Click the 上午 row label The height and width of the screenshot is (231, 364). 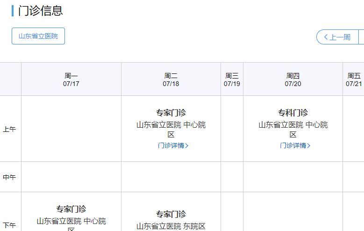(x=10, y=129)
